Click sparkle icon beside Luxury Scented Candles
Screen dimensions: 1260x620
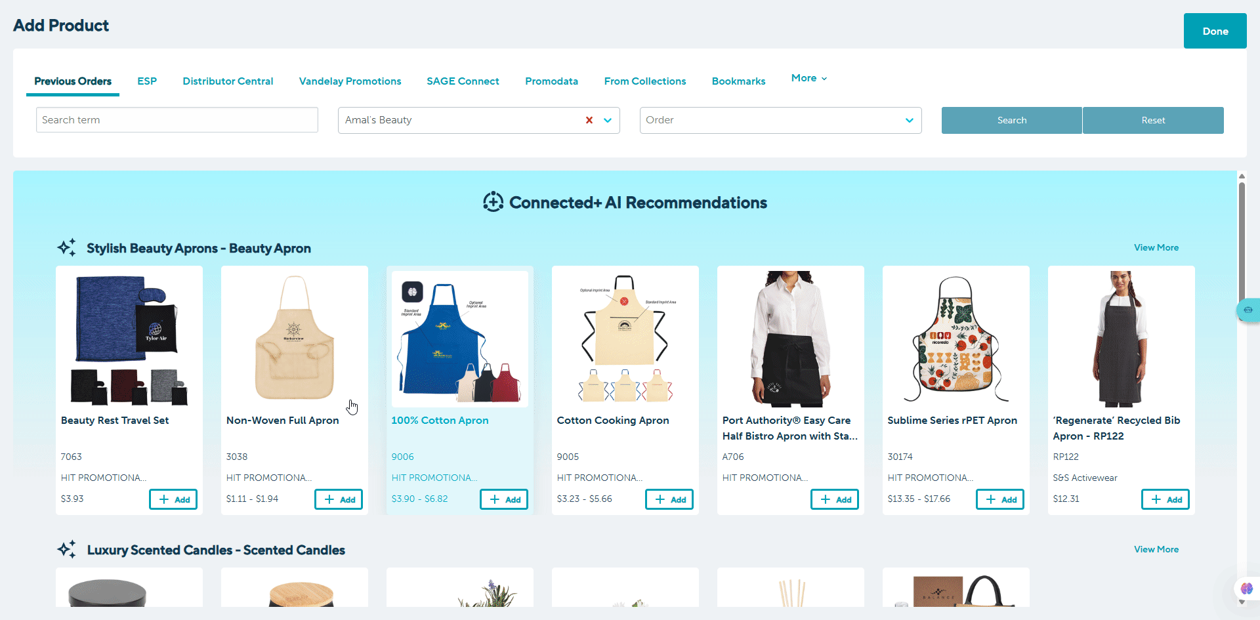(67, 549)
